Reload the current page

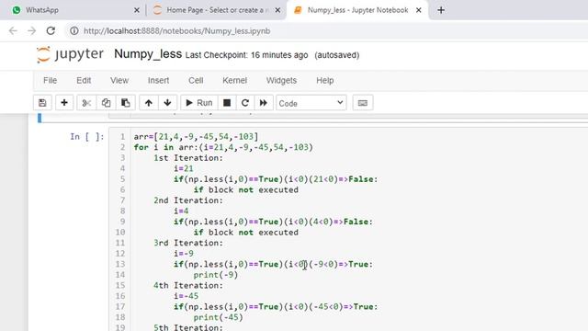tap(51, 30)
